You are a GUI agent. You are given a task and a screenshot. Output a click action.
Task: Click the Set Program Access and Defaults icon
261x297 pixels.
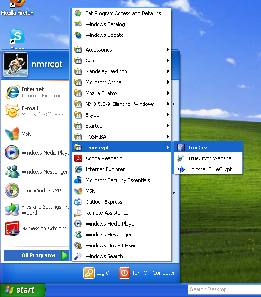click(x=78, y=13)
